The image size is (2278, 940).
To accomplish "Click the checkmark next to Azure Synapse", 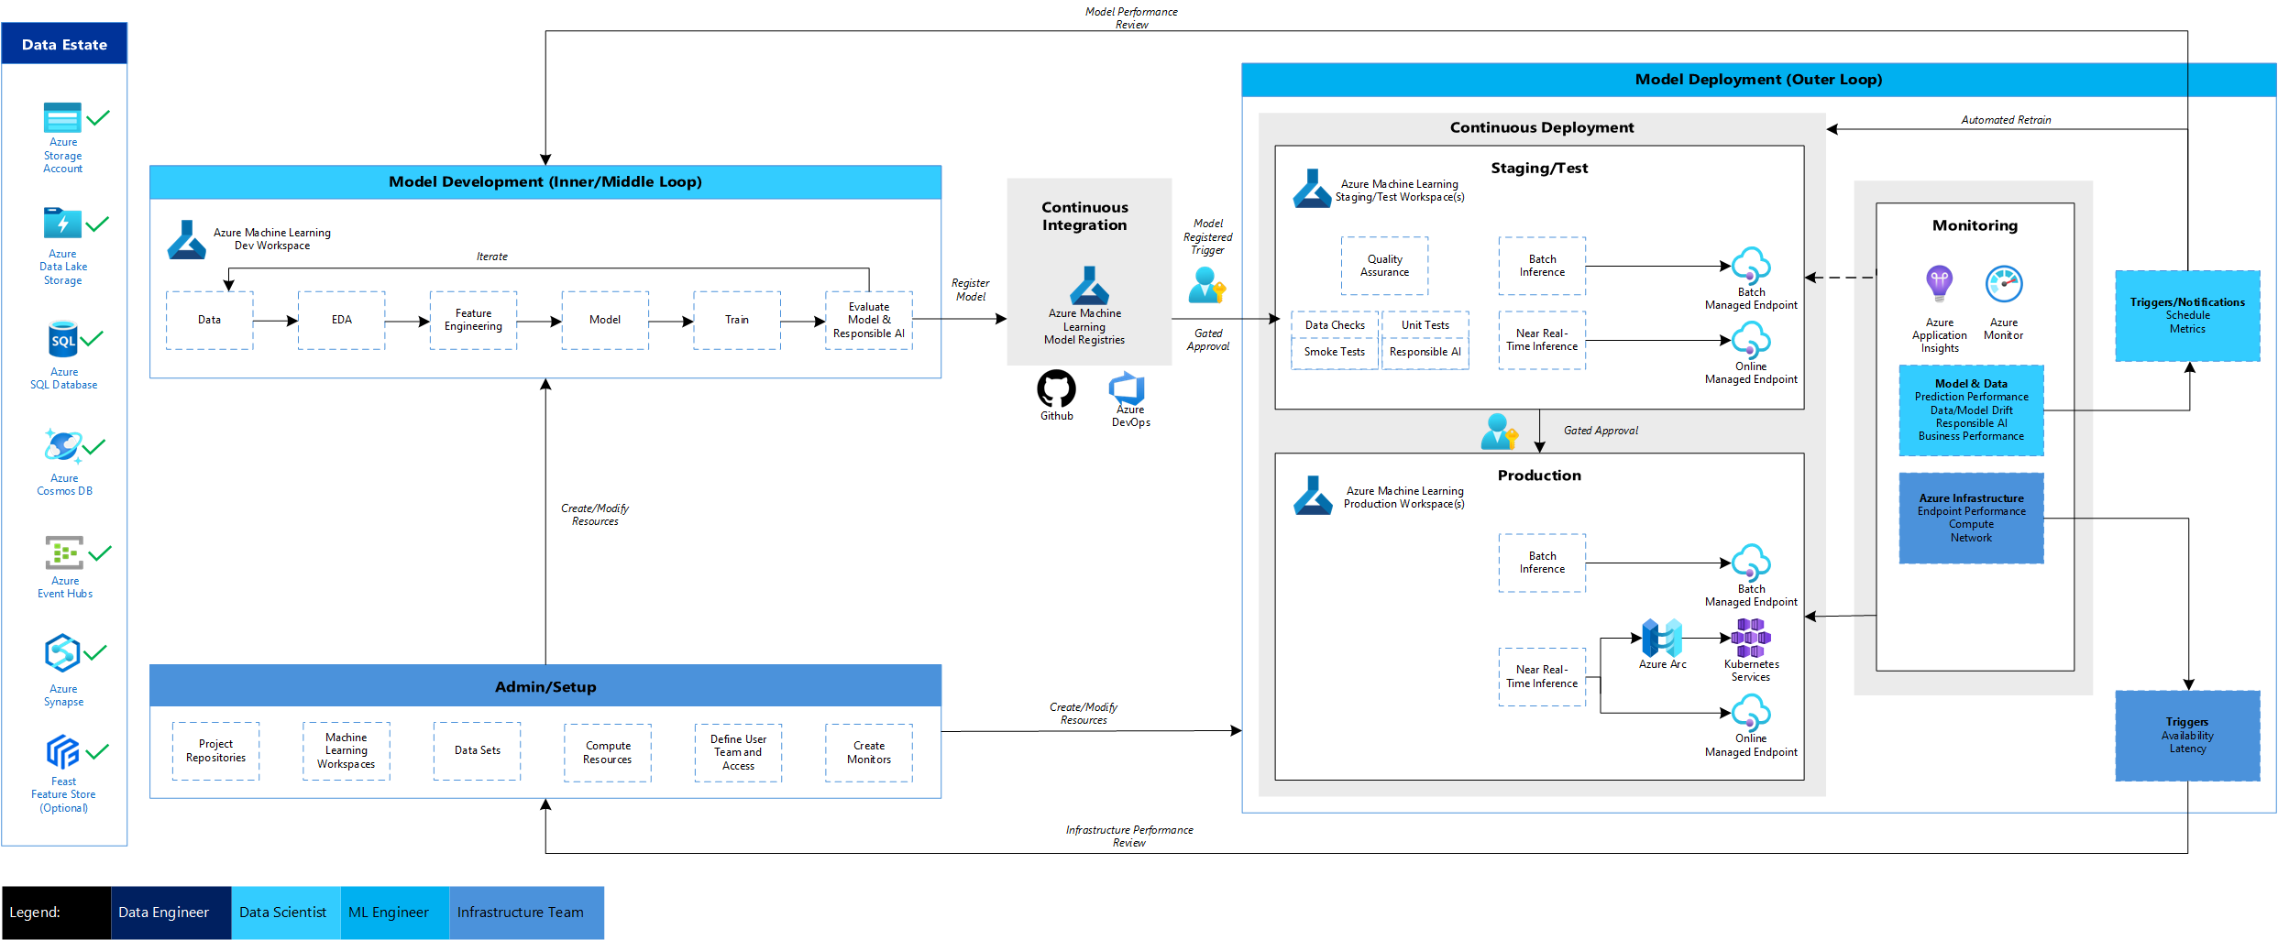I will click(x=95, y=652).
